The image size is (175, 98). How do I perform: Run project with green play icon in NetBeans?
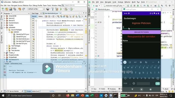(61, 9)
